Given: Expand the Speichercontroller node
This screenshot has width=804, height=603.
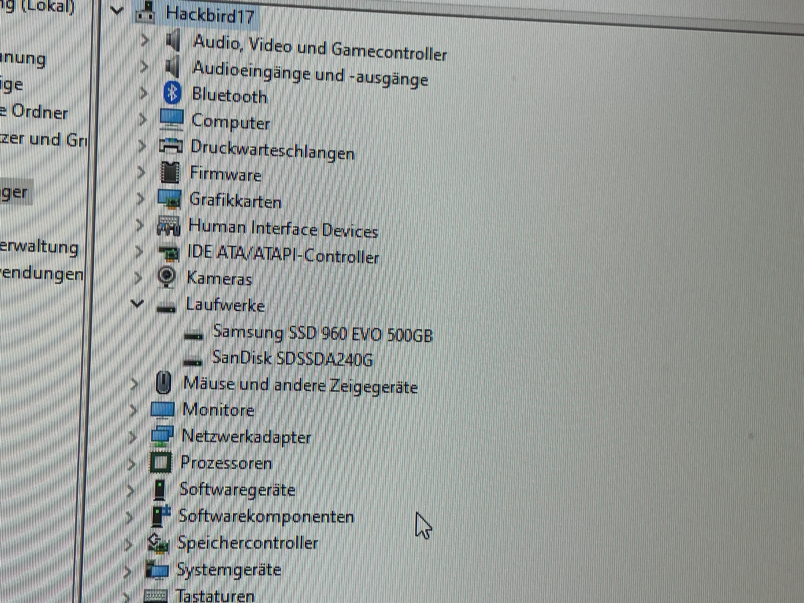Looking at the screenshot, I should click(x=129, y=544).
